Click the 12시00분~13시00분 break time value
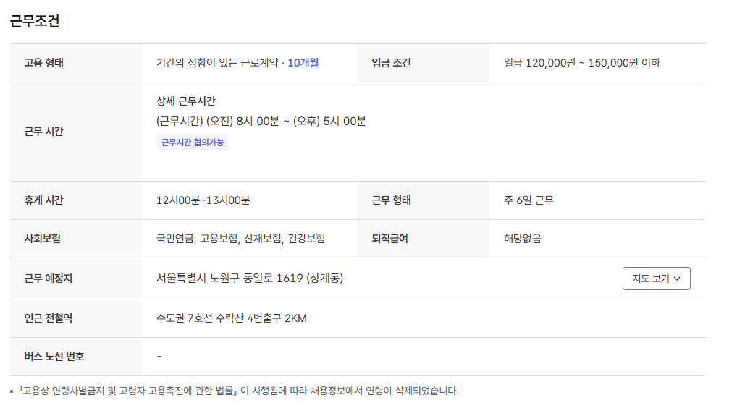The width and height of the screenshot is (737, 408). click(203, 200)
